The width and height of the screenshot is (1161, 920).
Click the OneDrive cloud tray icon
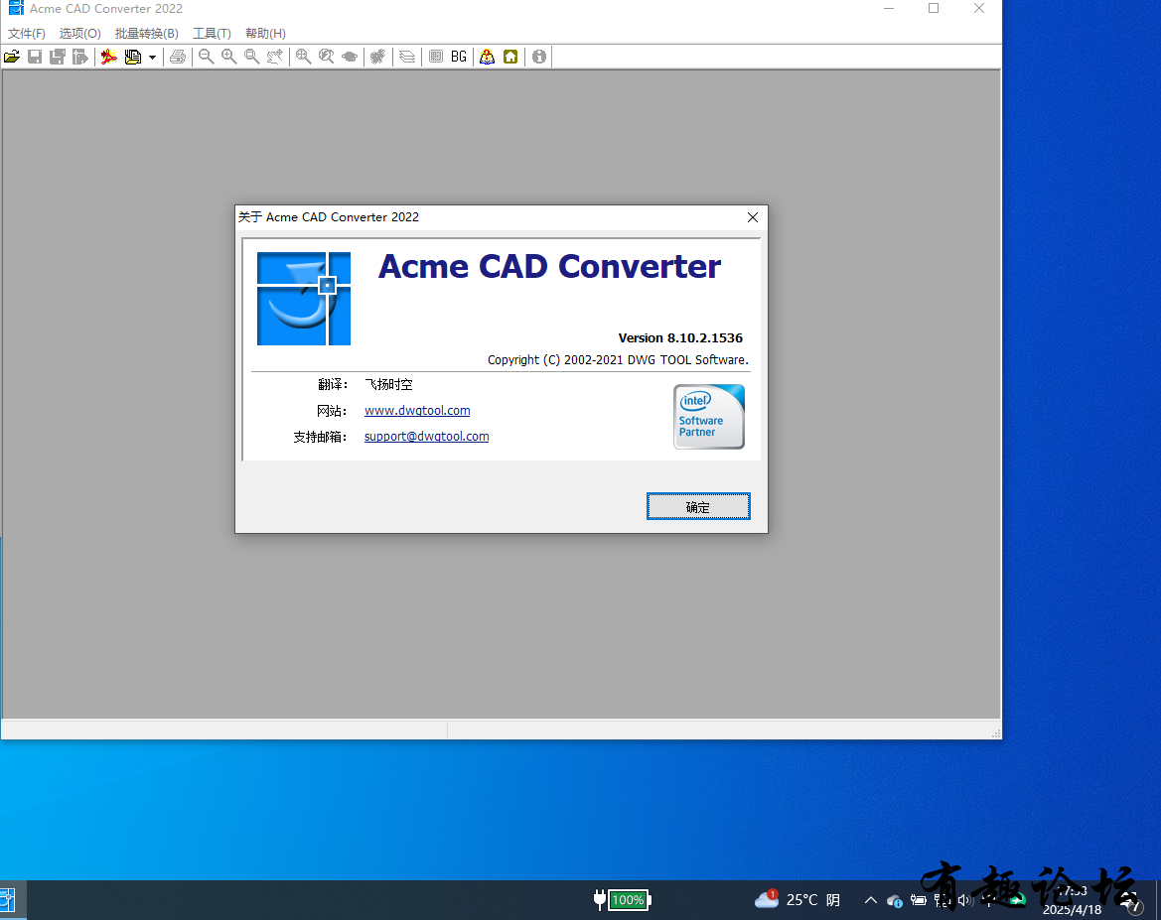[x=895, y=901]
